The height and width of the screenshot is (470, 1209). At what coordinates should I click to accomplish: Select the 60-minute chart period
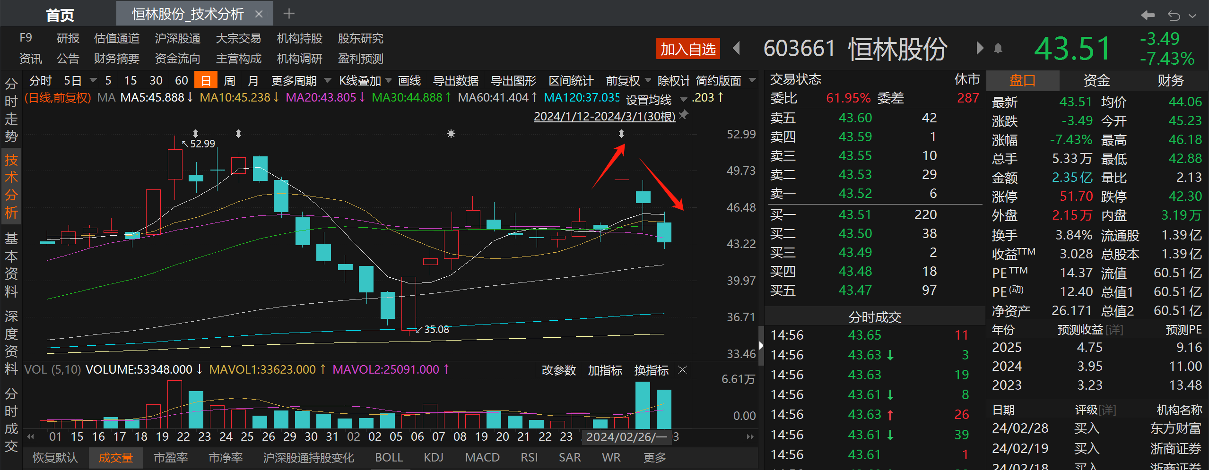(181, 80)
